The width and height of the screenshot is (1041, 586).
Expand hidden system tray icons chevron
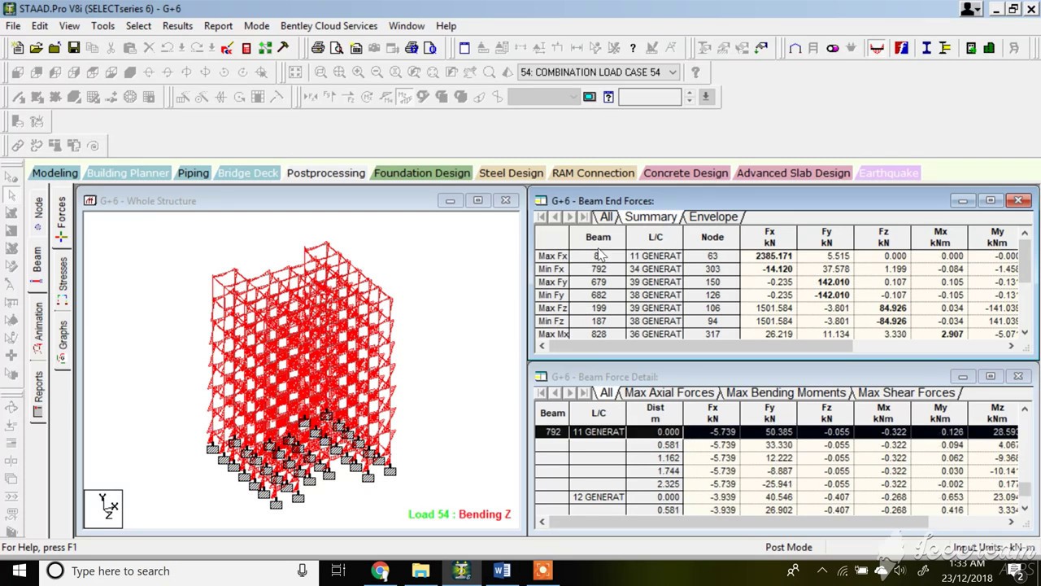coord(821,571)
